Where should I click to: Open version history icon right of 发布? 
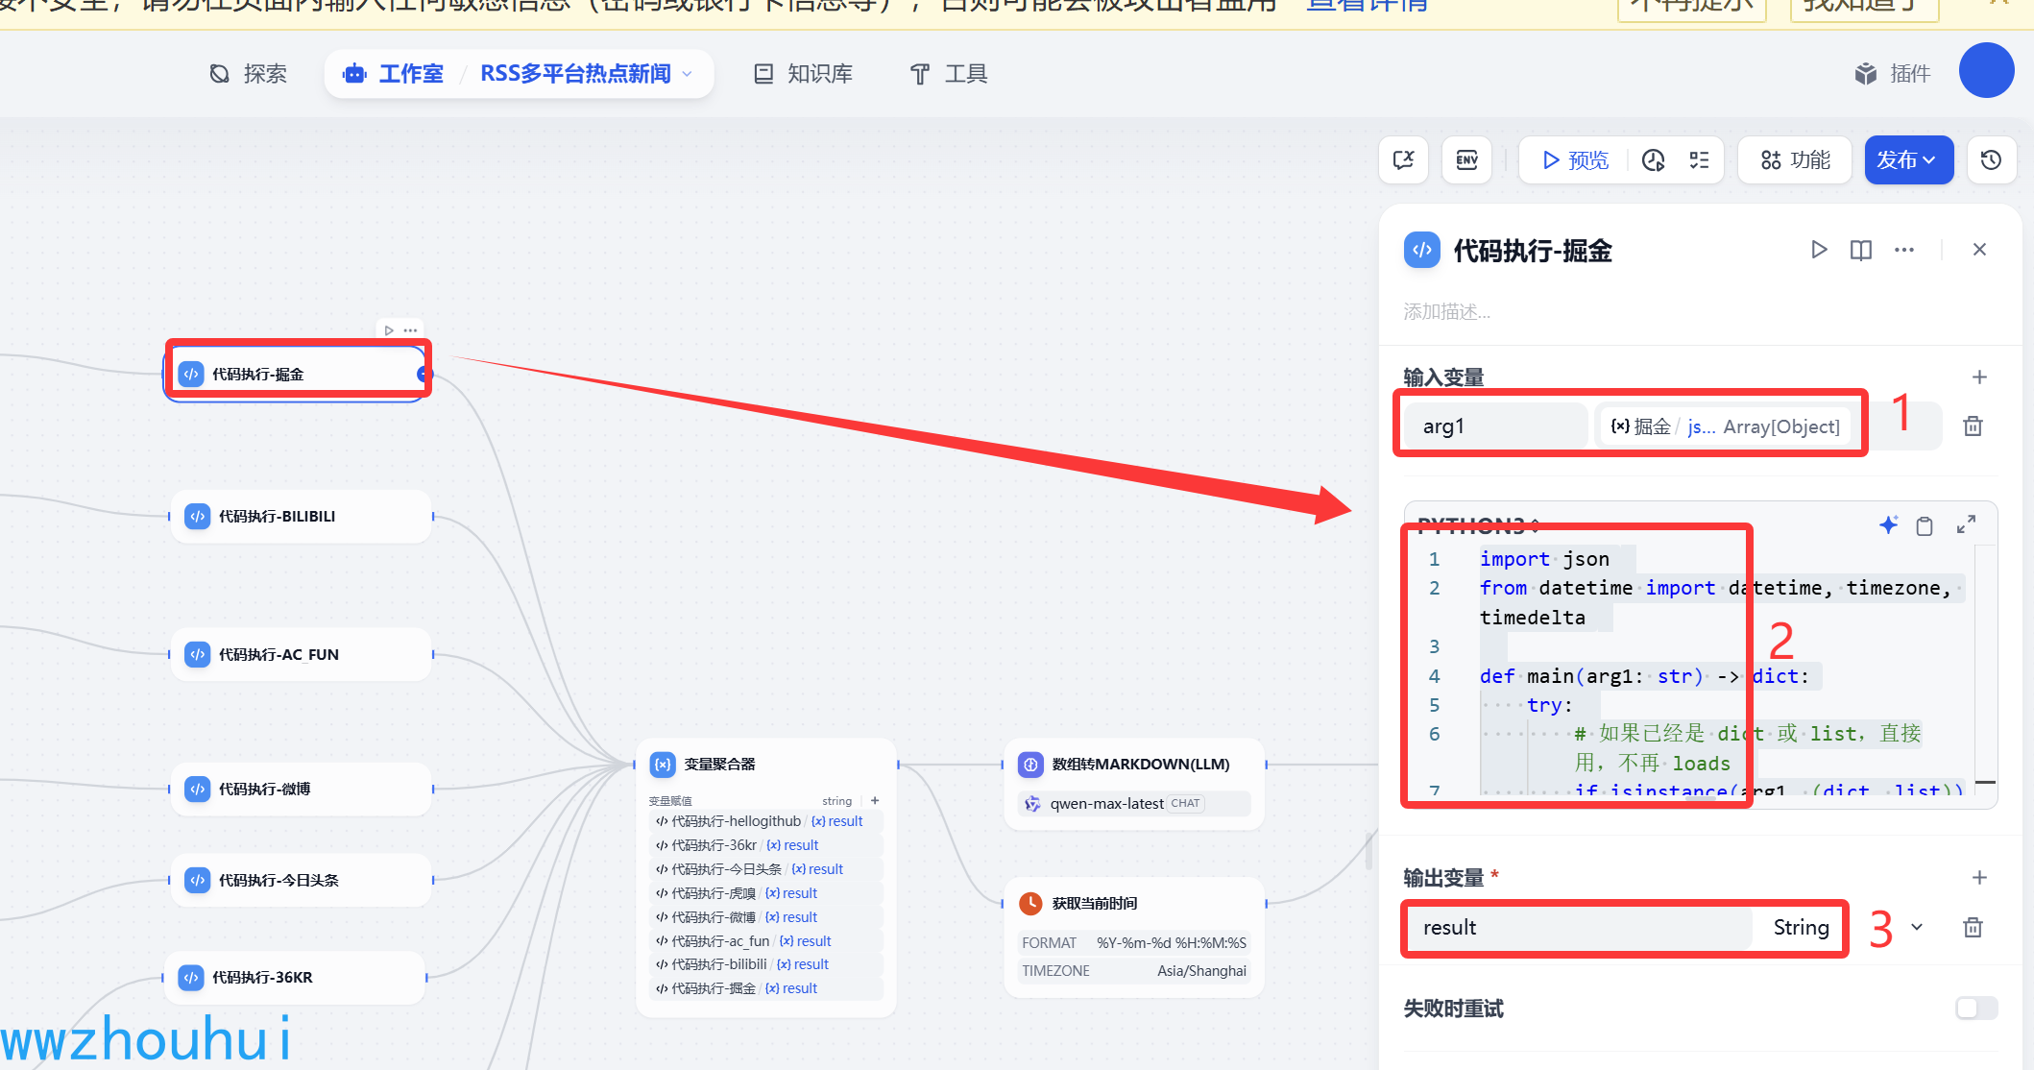pos(1991,159)
